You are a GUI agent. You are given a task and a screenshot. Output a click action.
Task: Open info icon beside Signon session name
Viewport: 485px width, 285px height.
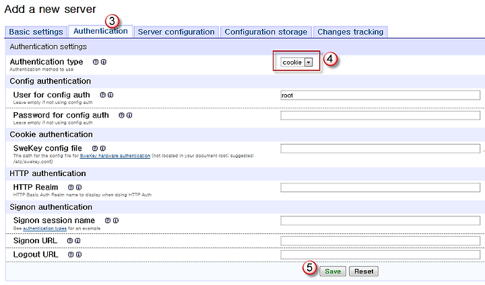(116, 220)
